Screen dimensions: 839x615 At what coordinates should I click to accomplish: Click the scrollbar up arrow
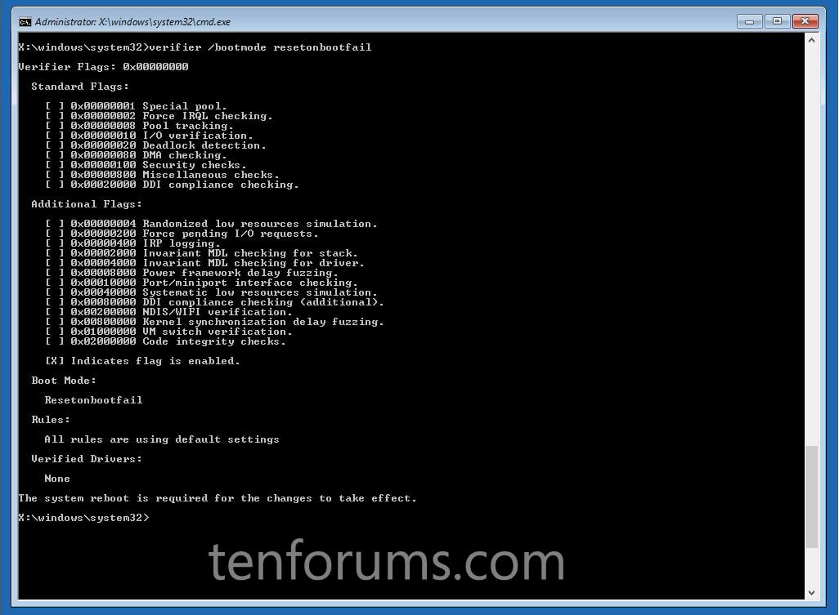coord(811,40)
